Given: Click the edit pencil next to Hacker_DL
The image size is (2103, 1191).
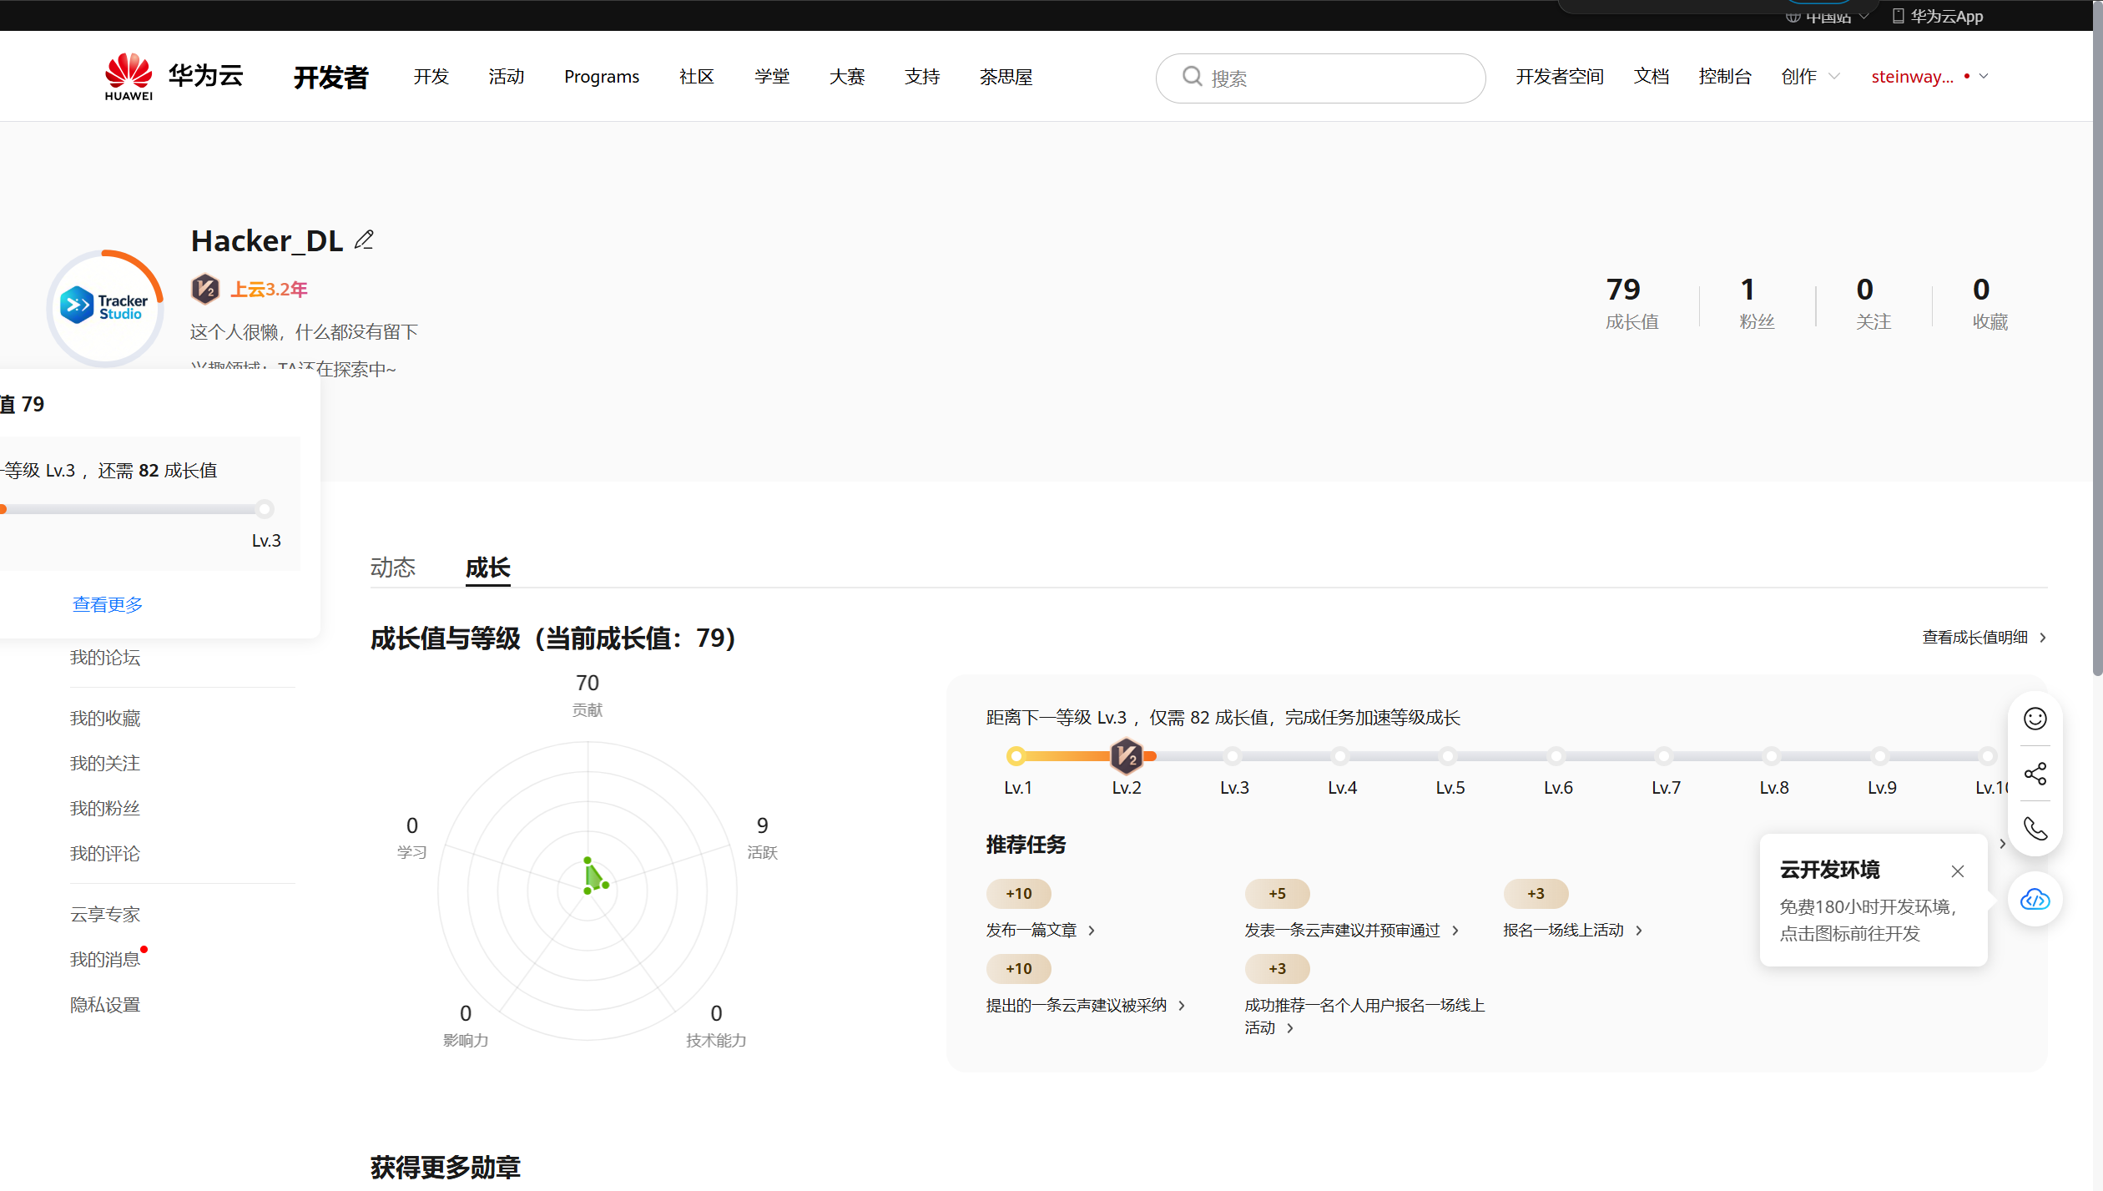Looking at the screenshot, I should pos(364,240).
